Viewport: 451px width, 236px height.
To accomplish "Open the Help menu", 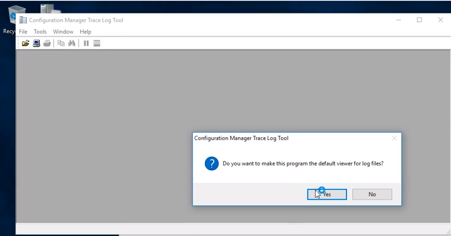I will pos(86,31).
